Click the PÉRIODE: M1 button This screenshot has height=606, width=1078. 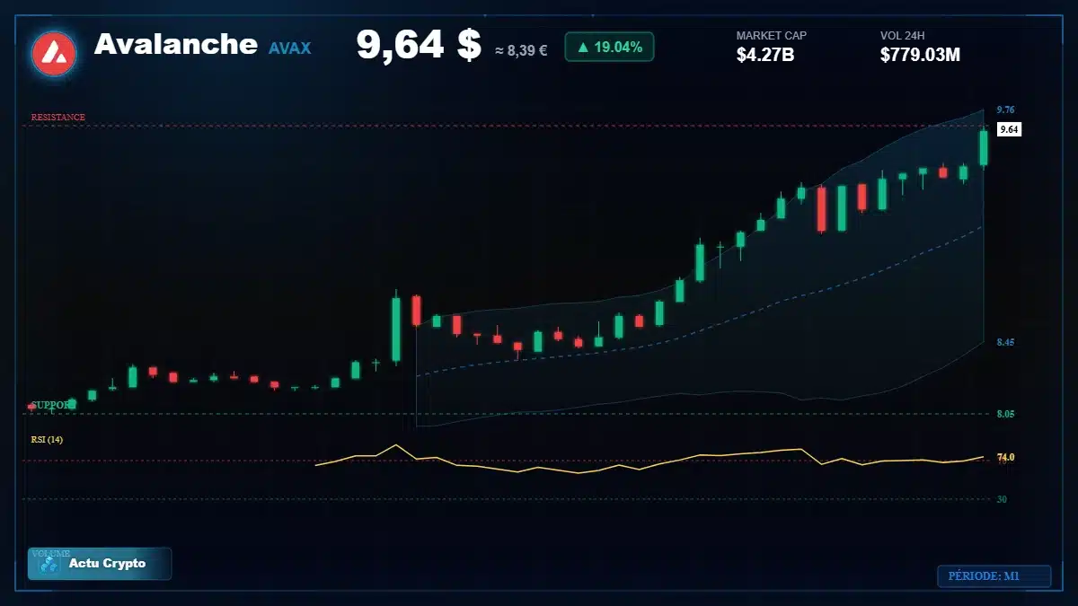click(x=994, y=576)
